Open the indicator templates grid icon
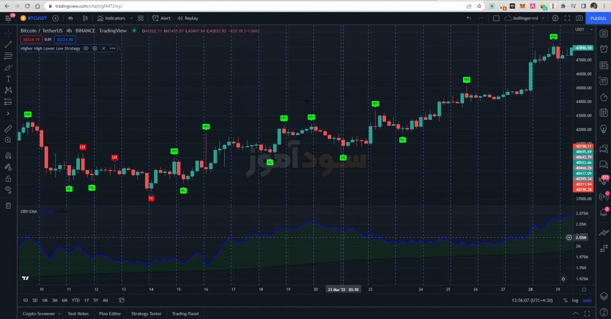Viewport: 611px width, 319px height. 141,18
